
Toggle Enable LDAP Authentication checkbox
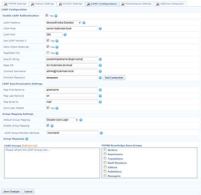(47, 15)
